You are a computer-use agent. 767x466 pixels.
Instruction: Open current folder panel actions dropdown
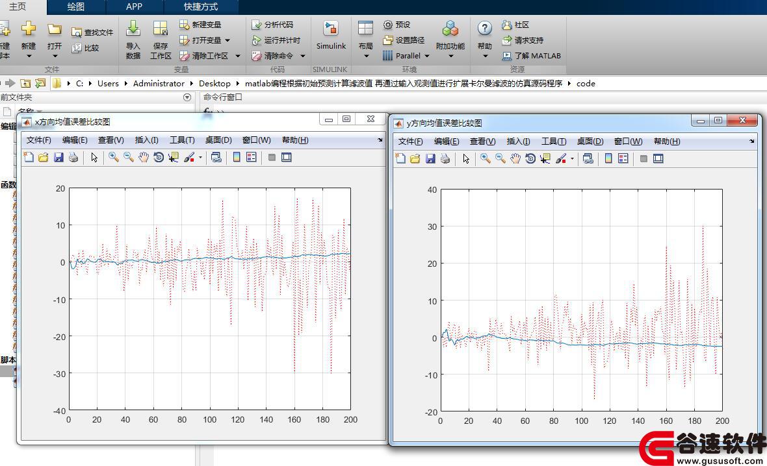[x=187, y=97]
